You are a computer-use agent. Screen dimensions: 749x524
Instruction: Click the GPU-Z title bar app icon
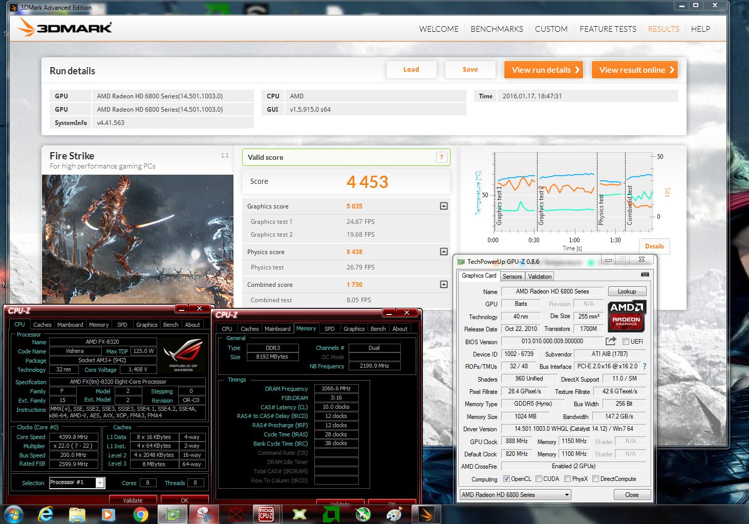click(x=461, y=262)
